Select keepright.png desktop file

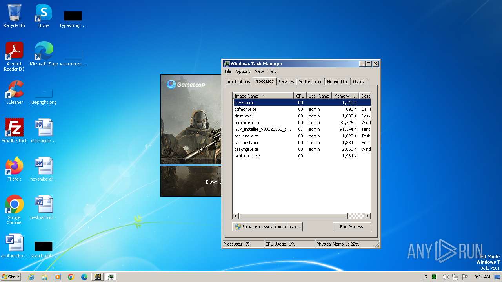[x=43, y=96]
